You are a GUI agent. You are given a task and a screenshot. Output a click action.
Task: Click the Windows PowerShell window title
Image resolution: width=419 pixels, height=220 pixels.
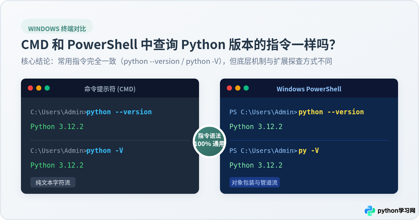pyautogui.click(x=309, y=89)
